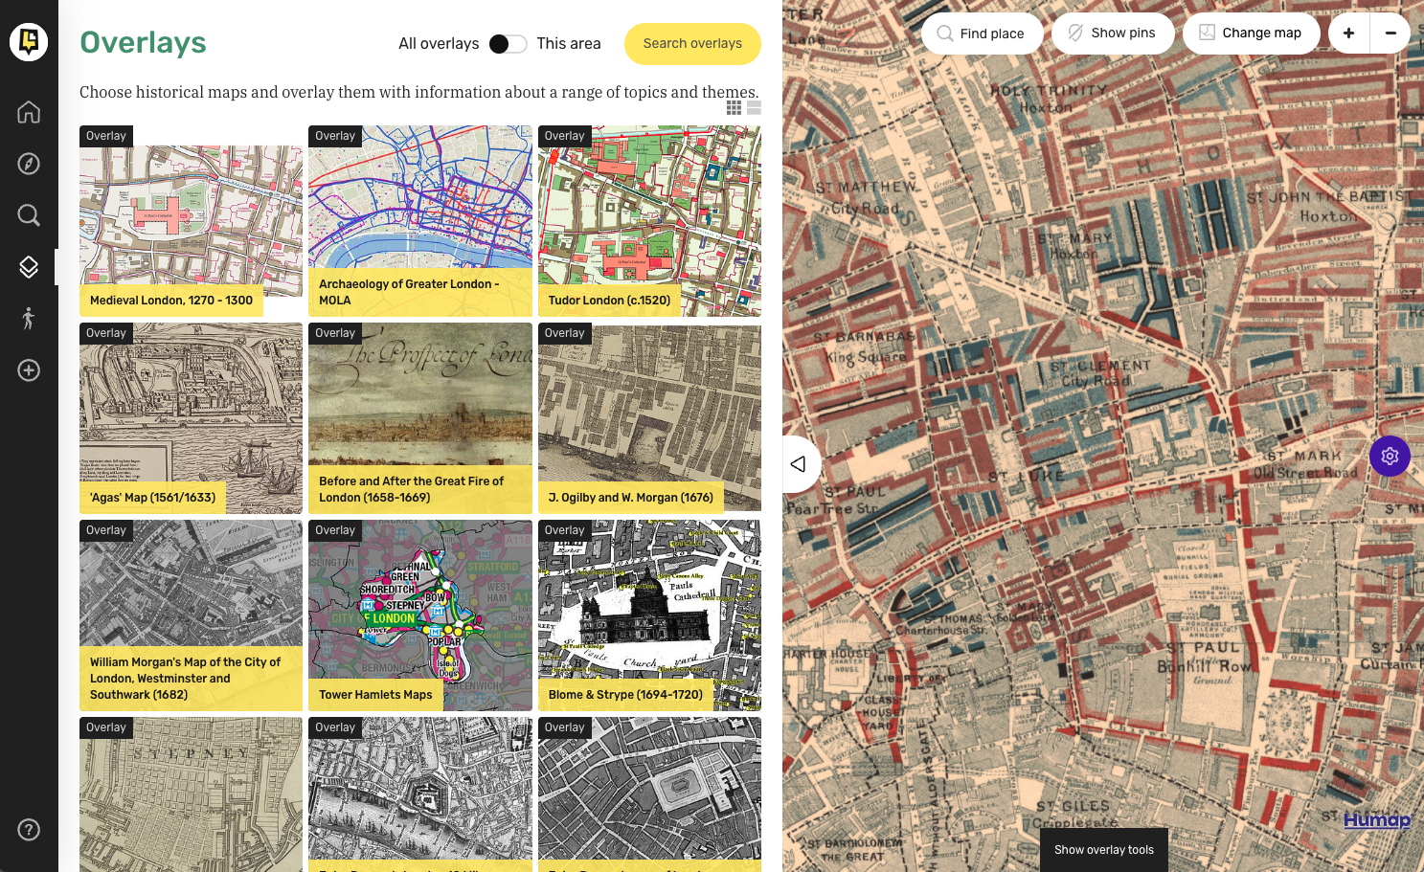Click the purple map settings gear
Image resolution: width=1424 pixels, height=872 pixels.
1390,457
